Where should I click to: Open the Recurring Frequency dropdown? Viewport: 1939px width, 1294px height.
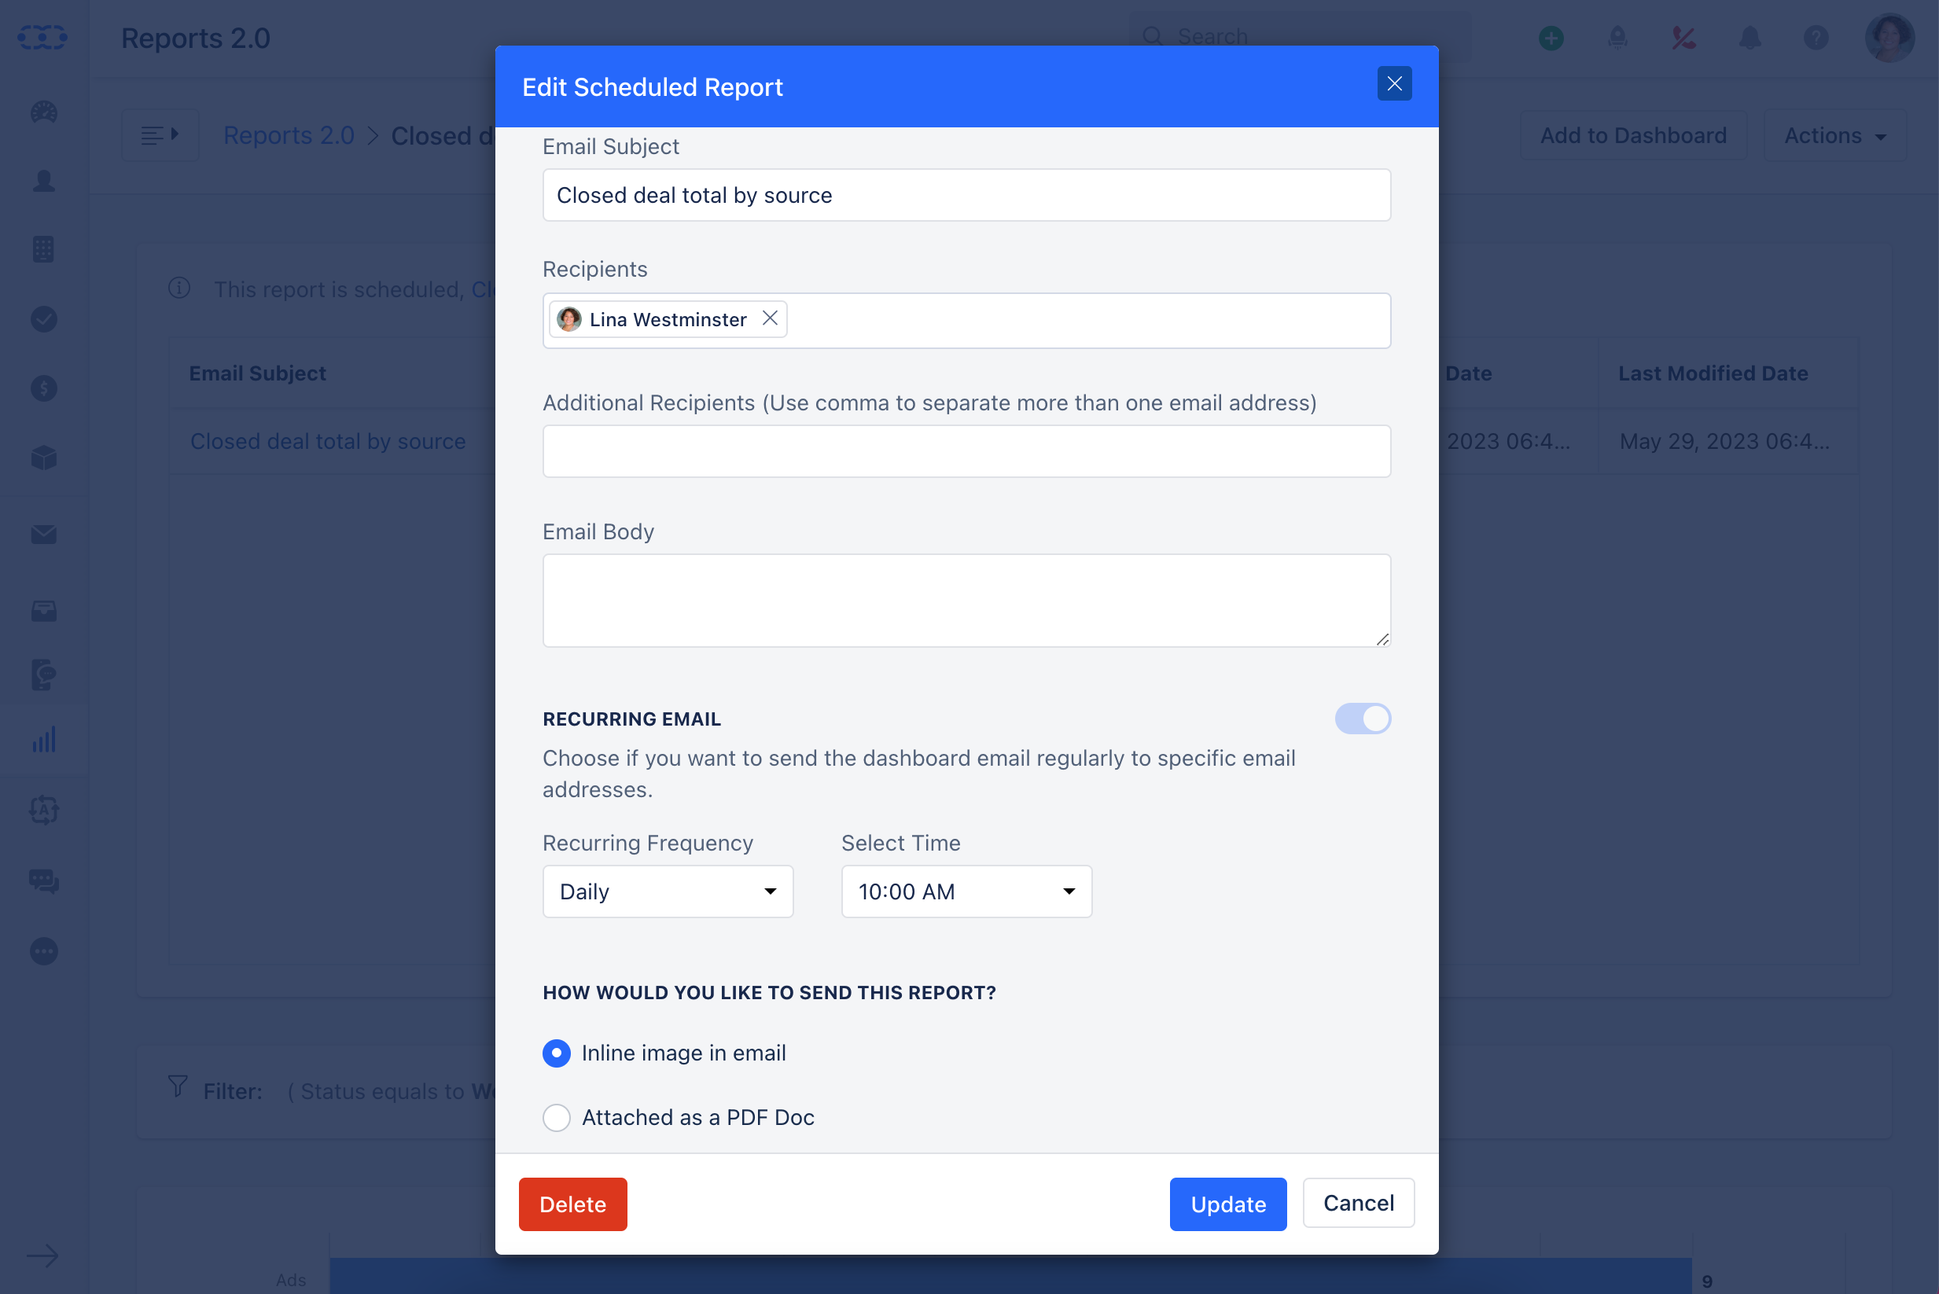tap(668, 891)
